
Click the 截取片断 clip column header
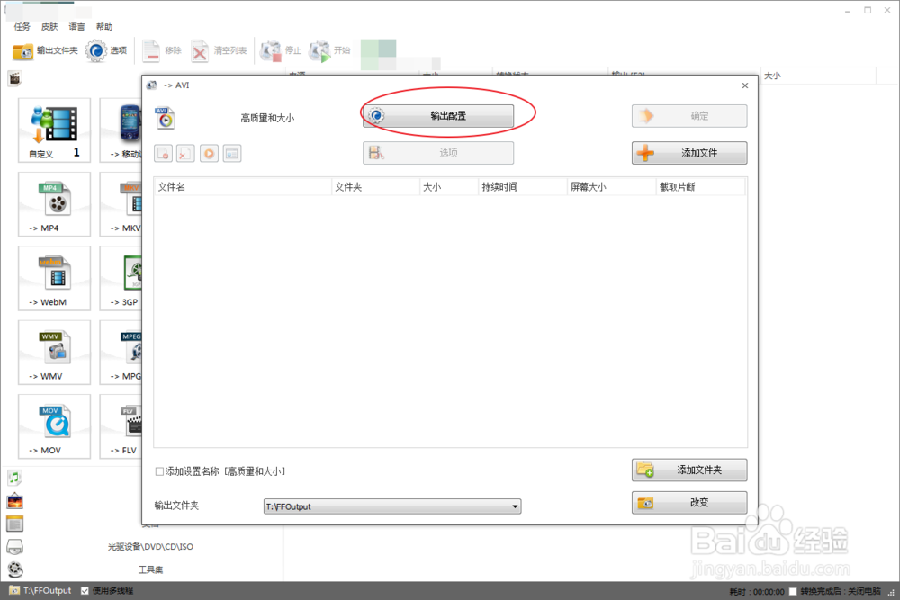click(701, 187)
